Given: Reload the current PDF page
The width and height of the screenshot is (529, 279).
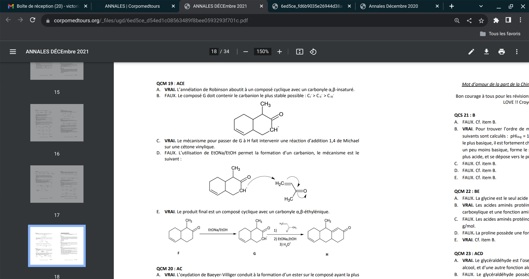Looking at the screenshot, I should point(33,20).
